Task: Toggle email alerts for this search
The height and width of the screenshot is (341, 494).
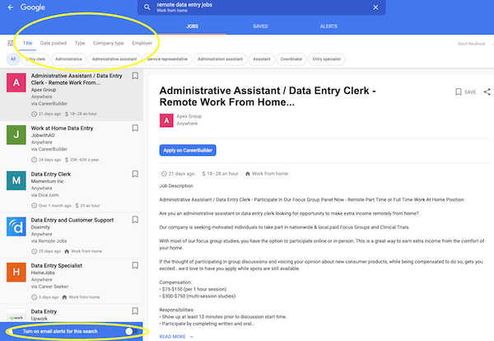Action: point(131,331)
